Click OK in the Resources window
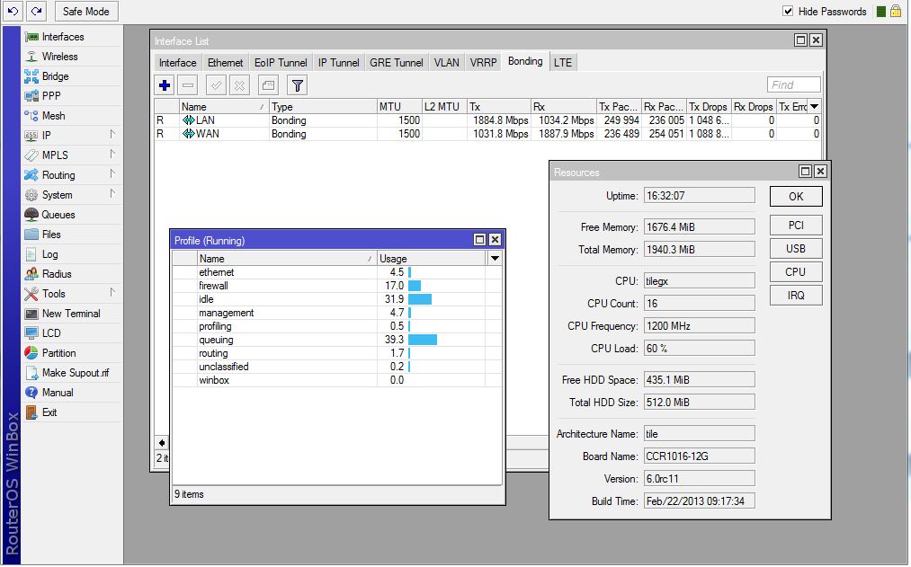The width and height of the screenshot is (911, 567). click(x=796, y=196)
